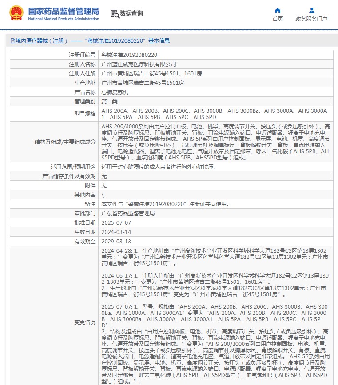Select the 管理类别 label
338x385 pixels.
[85, 102]
